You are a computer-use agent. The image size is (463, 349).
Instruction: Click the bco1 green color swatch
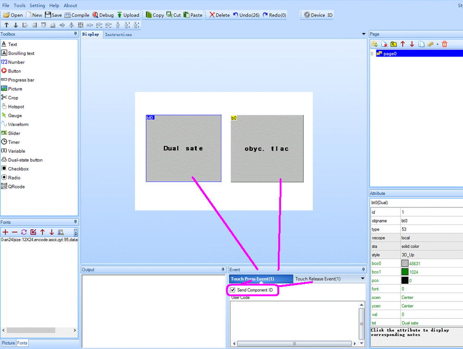tap(405, 272)
